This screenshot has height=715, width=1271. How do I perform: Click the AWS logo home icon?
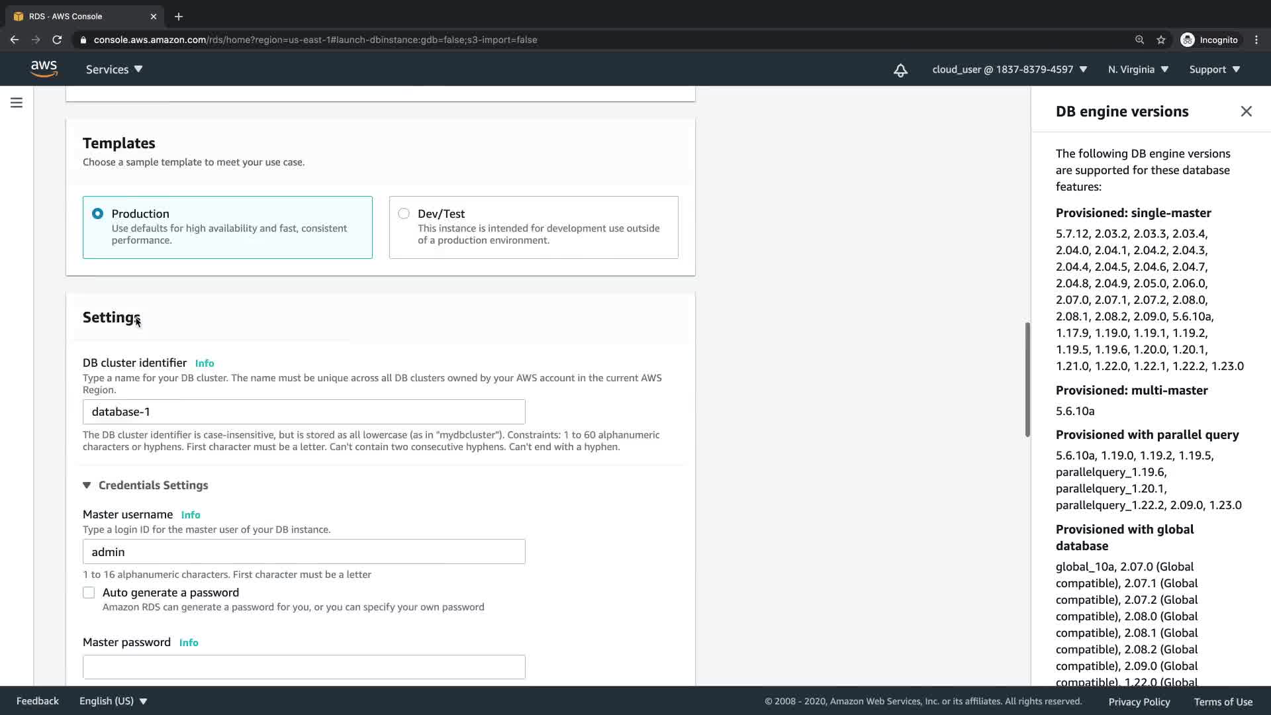[x=44, y=69]
